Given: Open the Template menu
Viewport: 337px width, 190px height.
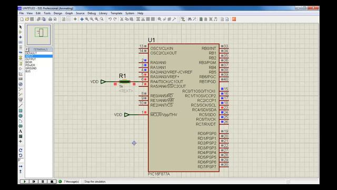Looking at the screenshot, I should tap(116, 13).
